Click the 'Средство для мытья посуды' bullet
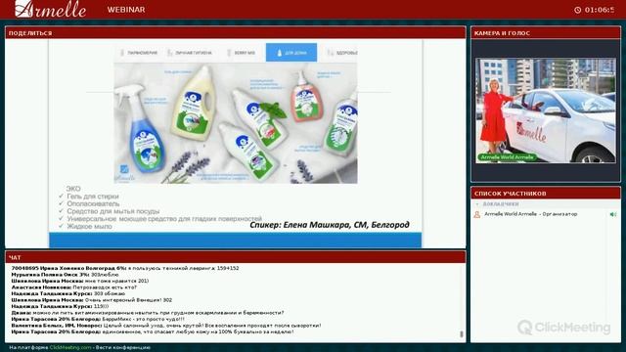The height and width of the screenshot is (352, 626). click(x=113, y=211)
